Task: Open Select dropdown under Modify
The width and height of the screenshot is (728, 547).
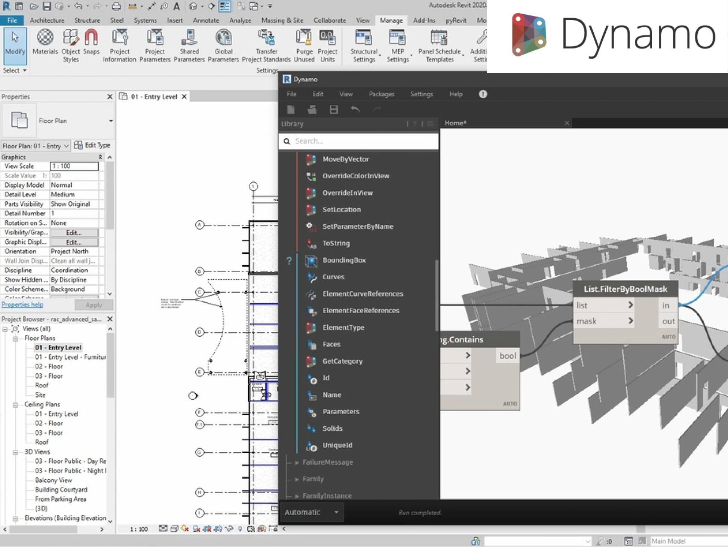Action: point(15,70)
